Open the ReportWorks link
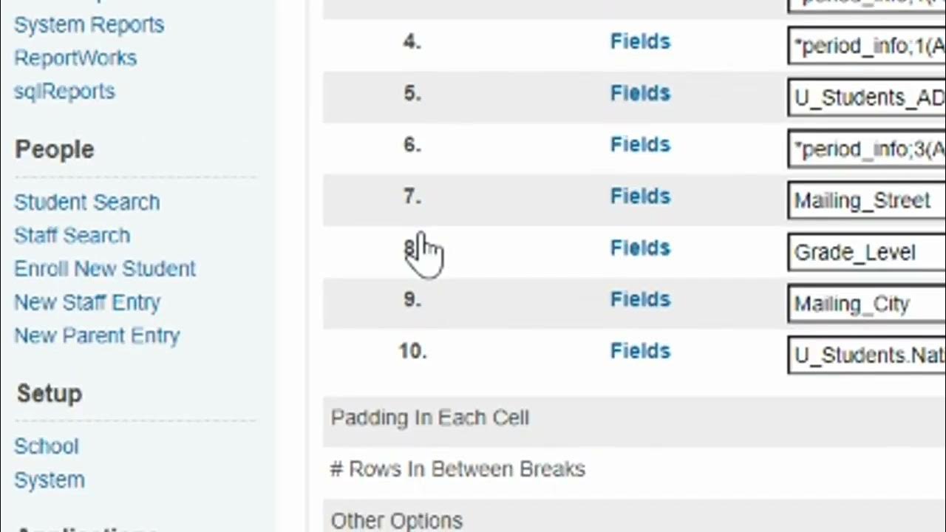The width and height of the screenshot is (946, 532). [x=75, y=58]
